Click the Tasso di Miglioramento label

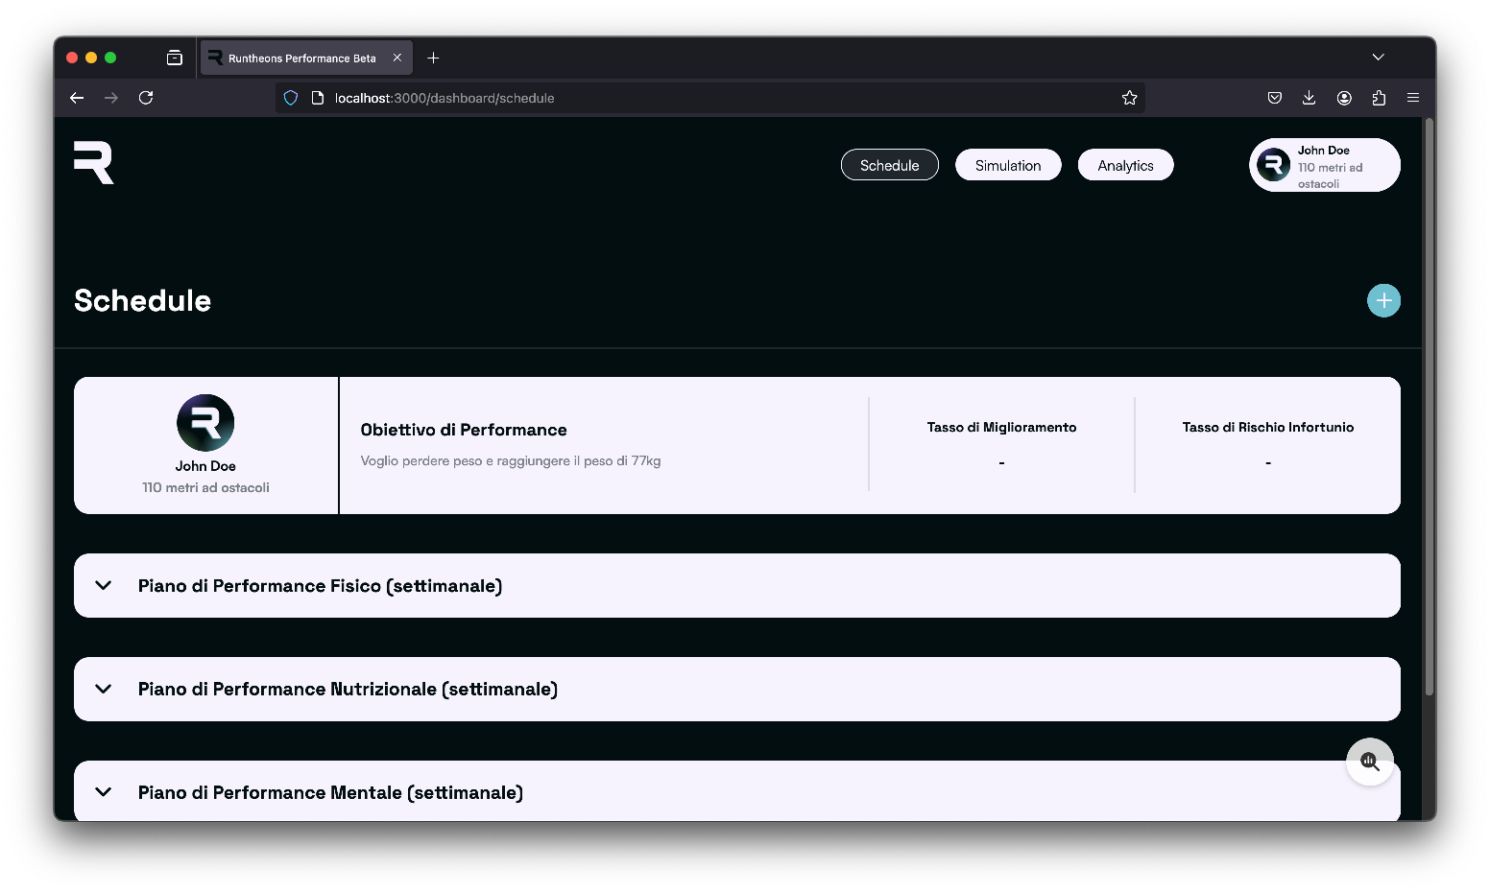[1001, 428]
